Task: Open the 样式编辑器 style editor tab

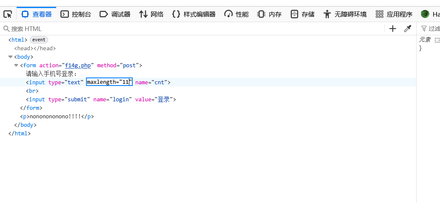Action: coord(194,14)
